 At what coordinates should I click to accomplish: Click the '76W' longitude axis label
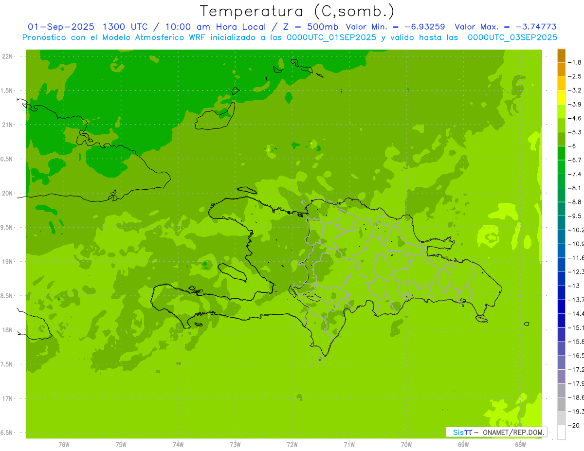64,445
